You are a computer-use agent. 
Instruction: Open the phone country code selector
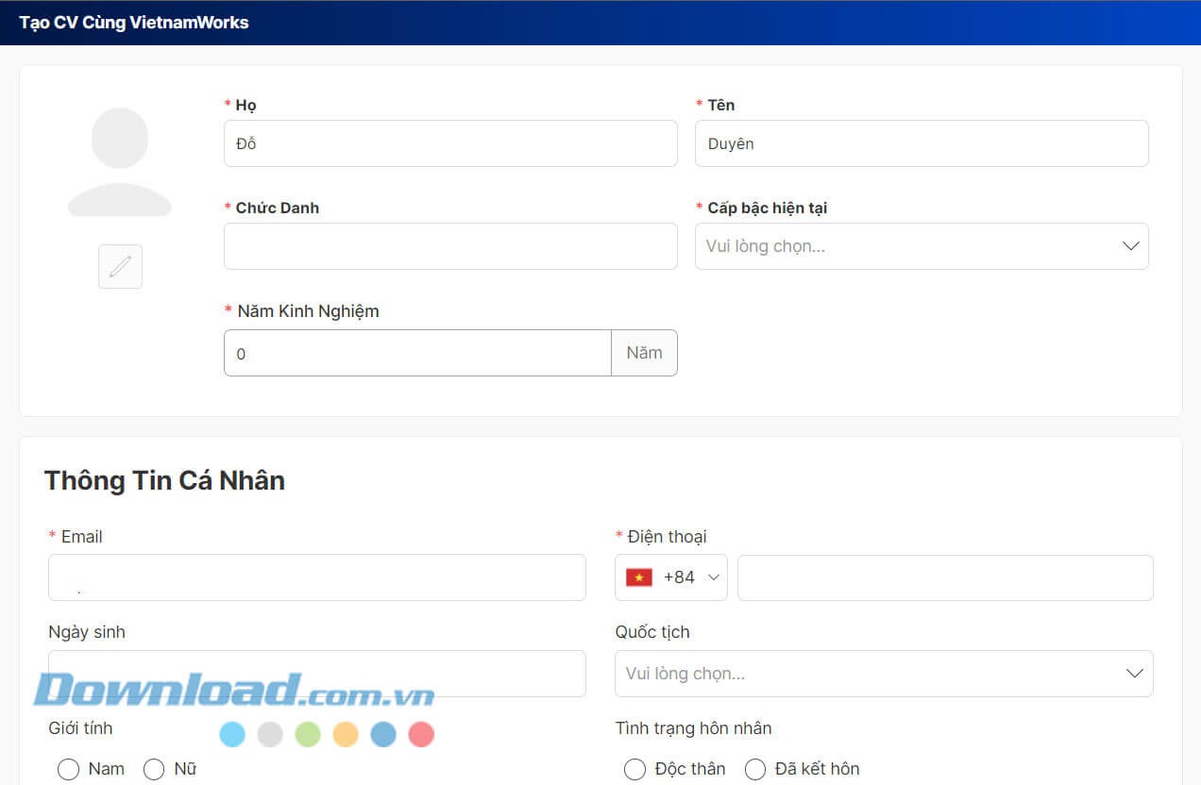point(671,576)
